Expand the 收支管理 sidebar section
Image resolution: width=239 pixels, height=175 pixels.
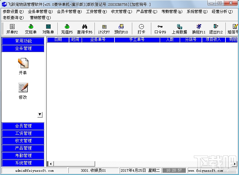[23, 141]
